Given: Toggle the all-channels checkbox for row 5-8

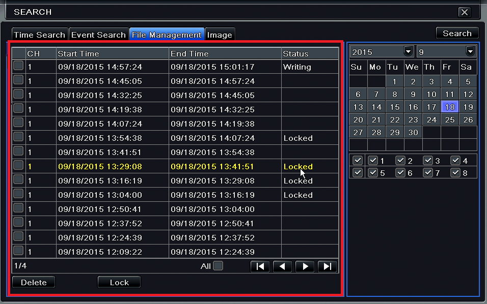Looking at the screenshot, I should click(x=358, y=172).
